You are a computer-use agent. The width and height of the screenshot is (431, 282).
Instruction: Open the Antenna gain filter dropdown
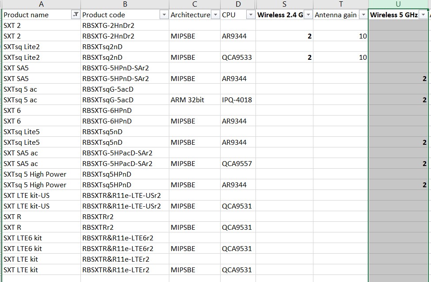[363, 15]
